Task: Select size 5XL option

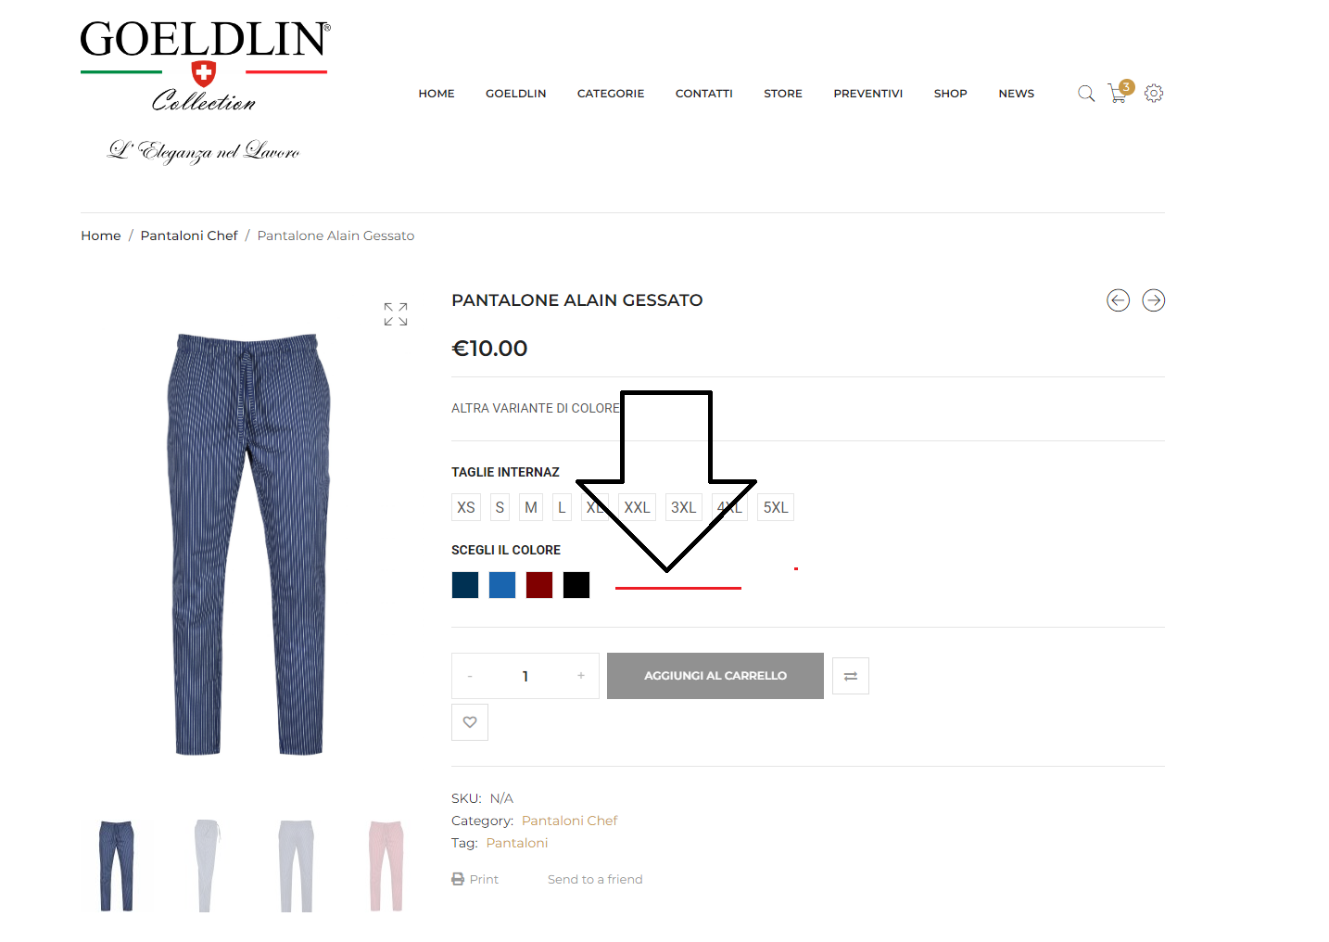Action: tap(776, 507)
